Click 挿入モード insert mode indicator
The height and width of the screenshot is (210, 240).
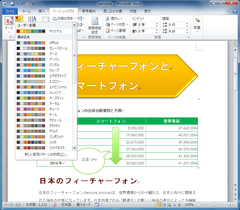[x=84, y=205]
